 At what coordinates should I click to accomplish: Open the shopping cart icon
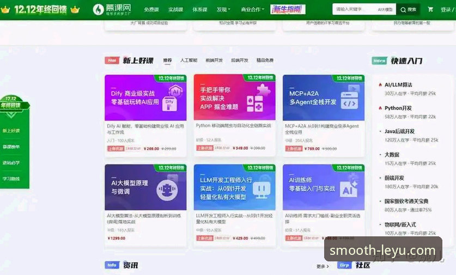(430, 9)
